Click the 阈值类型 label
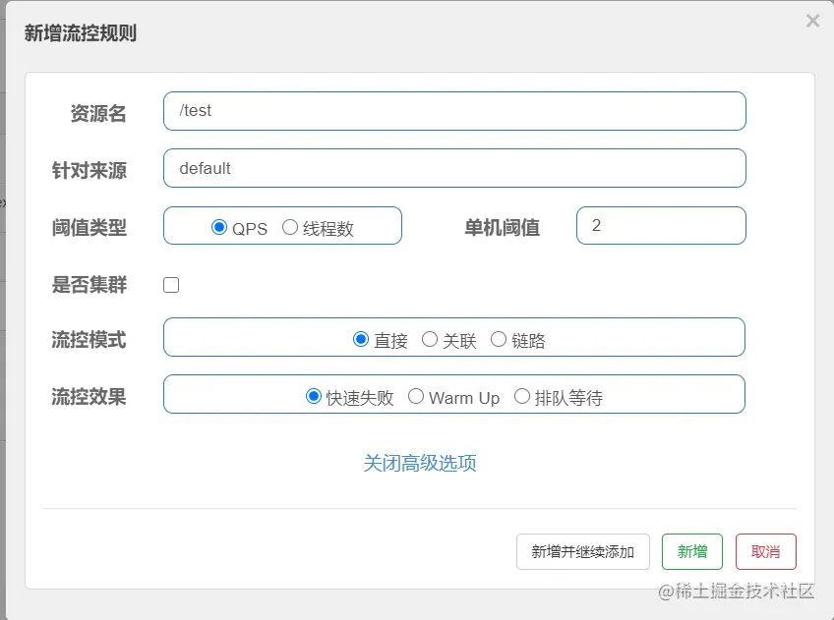The image size is (834, 620). (x=89, y=227)
